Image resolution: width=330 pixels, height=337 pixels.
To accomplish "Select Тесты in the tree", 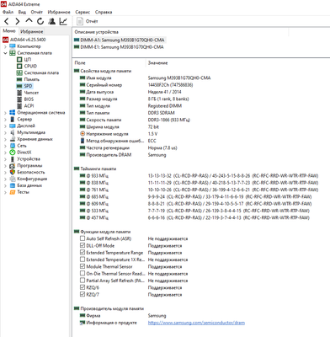I will (x=23, y=192).
